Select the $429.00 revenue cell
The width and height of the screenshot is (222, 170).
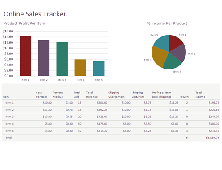coord(102,117)
